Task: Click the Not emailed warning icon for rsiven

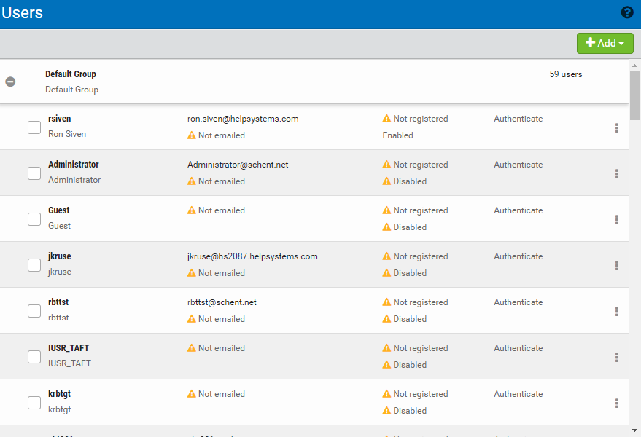Action: pyautogui.click(x=192, y=135)
